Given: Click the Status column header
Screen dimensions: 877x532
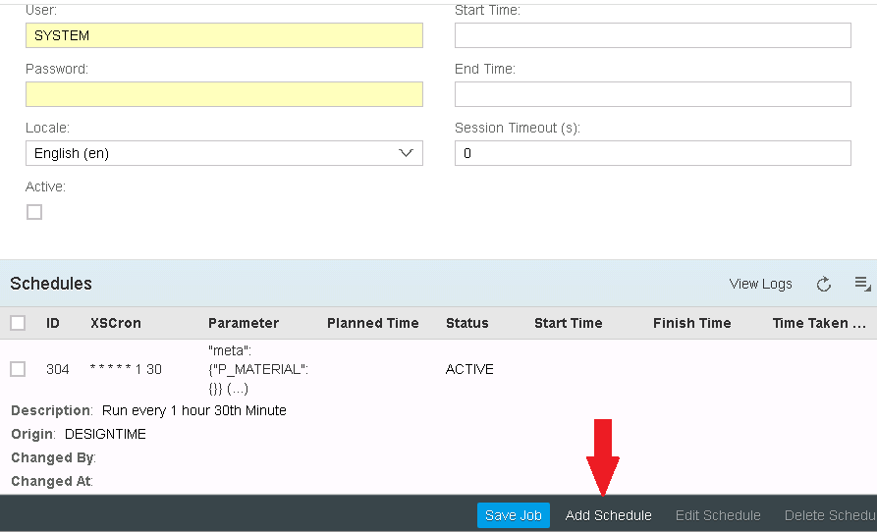Looking at the screenshot, I should [467, 323].
